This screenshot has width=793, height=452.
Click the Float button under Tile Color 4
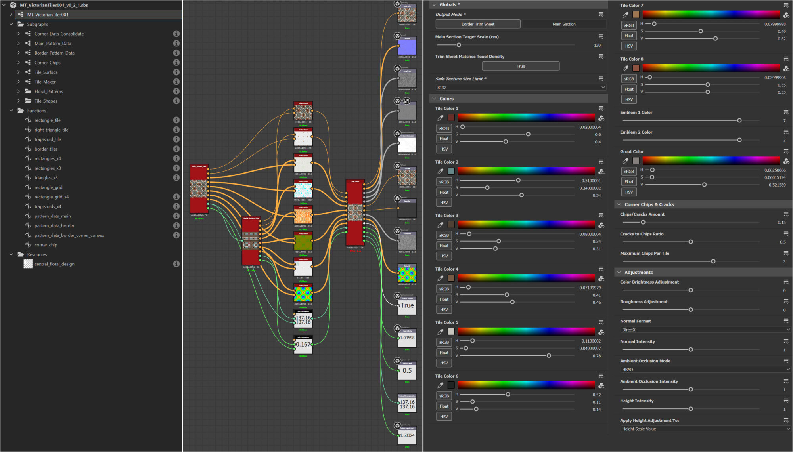444,299
